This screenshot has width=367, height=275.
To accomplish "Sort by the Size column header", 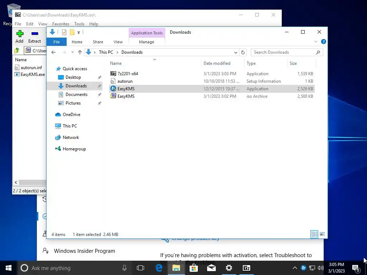I will pos(301,63).
